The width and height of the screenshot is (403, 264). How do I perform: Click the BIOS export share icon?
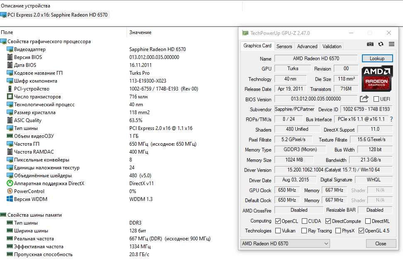(364, 98)
